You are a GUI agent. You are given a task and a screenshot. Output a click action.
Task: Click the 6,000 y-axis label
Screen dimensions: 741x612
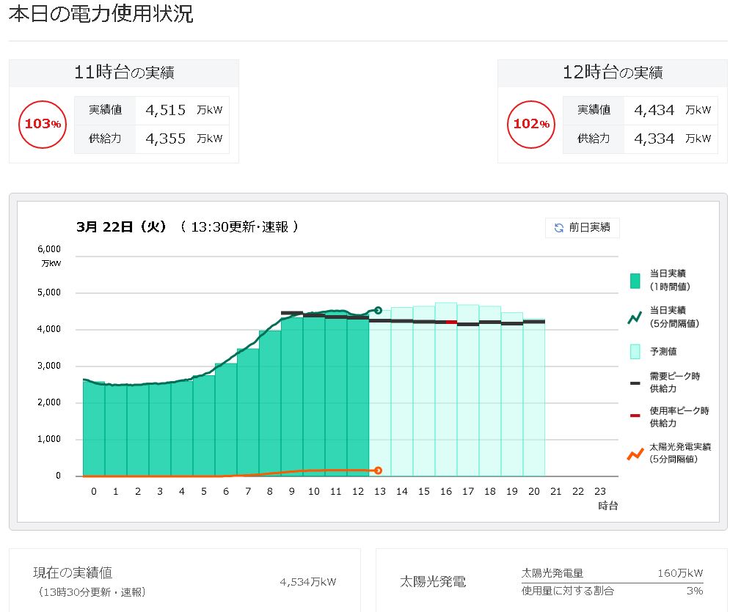[49, 249]
